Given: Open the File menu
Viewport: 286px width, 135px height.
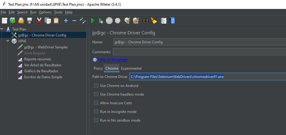Looking at the screenshot, I should [x=3, y=12].
